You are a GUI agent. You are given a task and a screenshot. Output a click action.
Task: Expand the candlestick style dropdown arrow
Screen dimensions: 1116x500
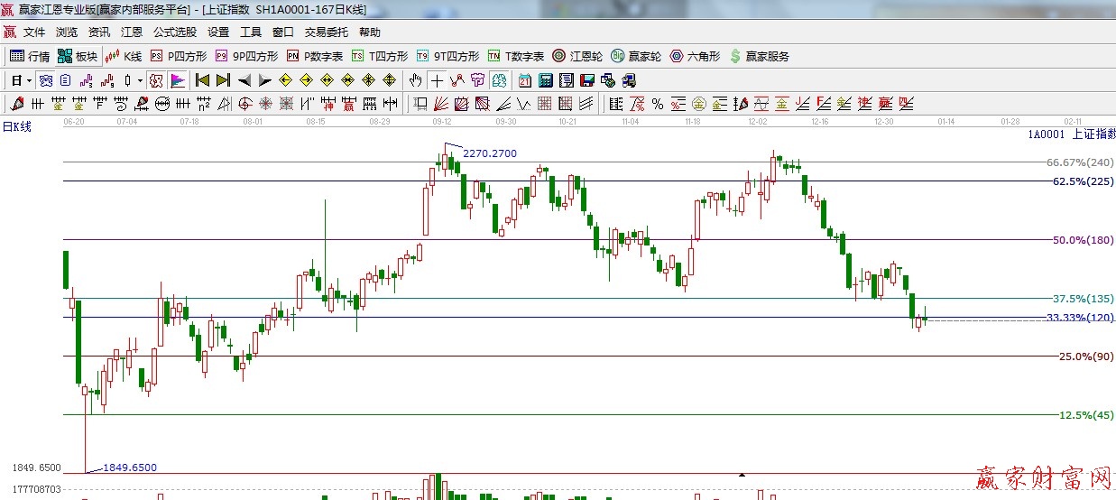click(x=140, y=80)
